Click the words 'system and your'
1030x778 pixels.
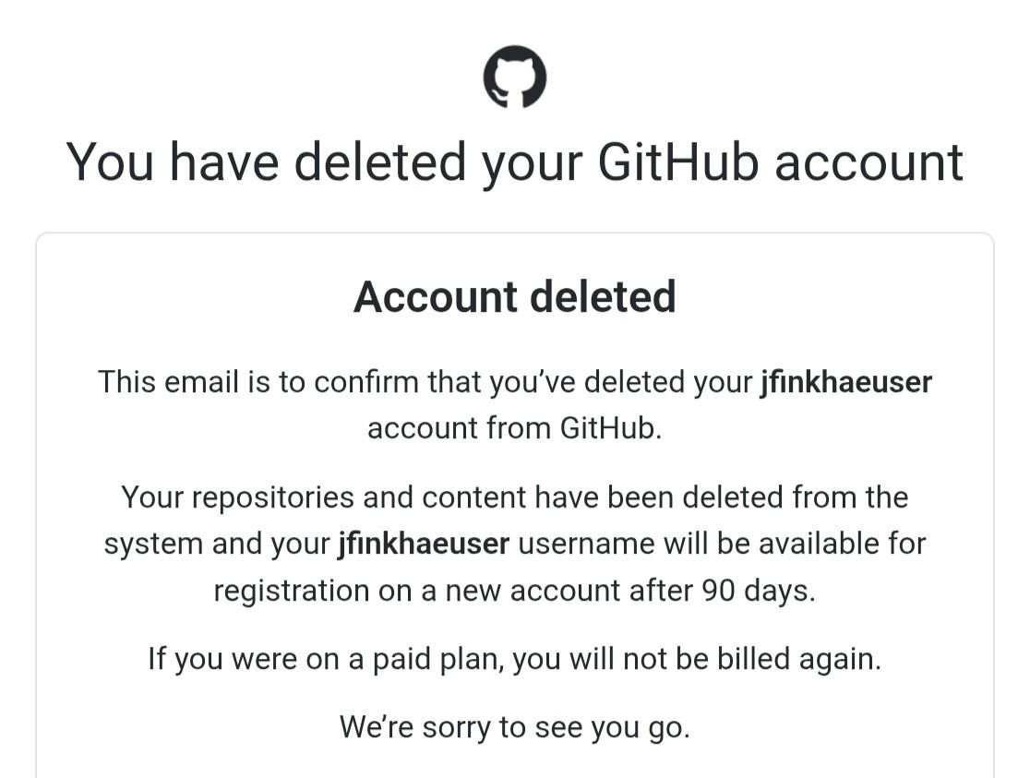(216, 544)
